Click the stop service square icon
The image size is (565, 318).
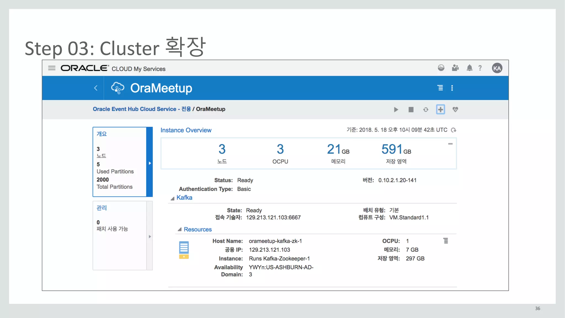(411, 110)
